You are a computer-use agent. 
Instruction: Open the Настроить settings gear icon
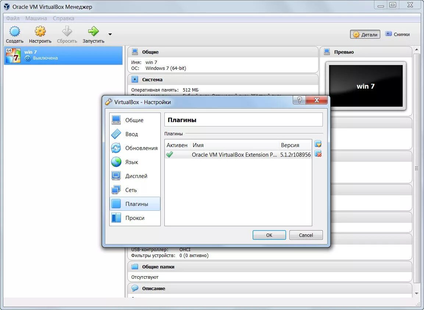pos(40,31)
